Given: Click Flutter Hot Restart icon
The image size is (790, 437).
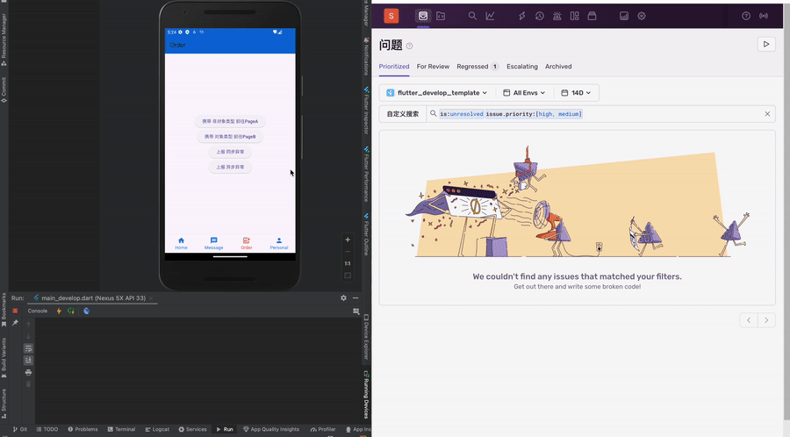Looking at the screenshot, I should (x=71, y=312).
